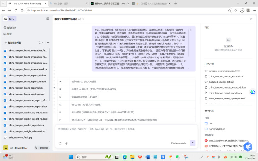
Task: Collapse the long user message
Action: click(191, 30)
